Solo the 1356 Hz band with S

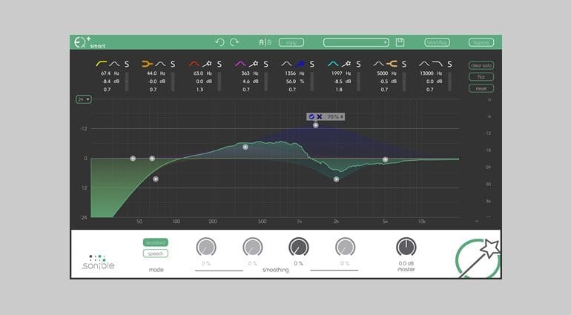(x=311, y=64)
